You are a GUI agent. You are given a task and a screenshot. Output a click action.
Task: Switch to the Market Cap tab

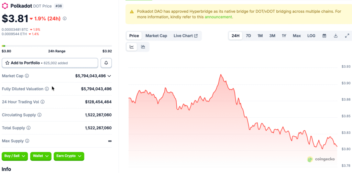156,36
